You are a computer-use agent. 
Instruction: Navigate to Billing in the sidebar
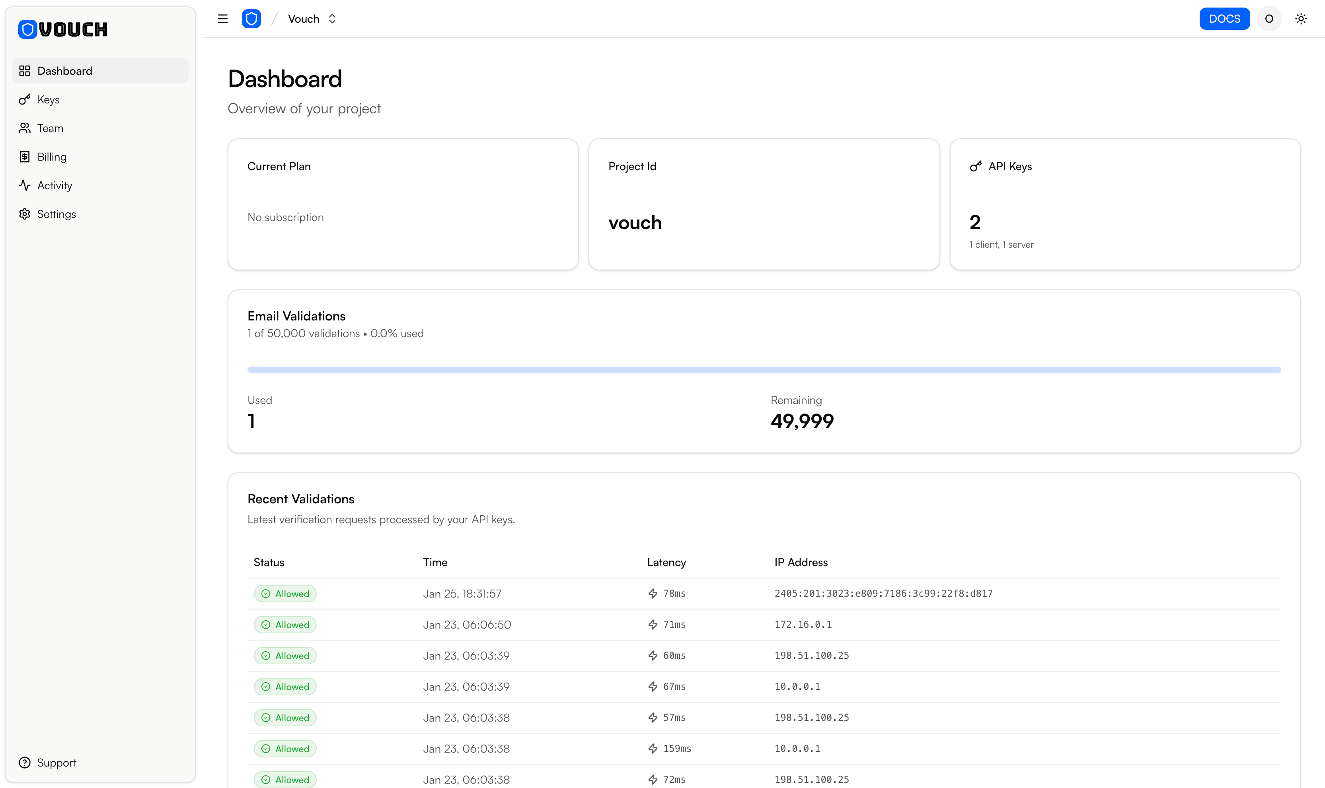(52, 157)
